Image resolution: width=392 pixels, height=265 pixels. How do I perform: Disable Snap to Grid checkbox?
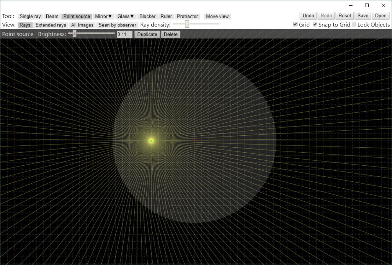(315, 25)
